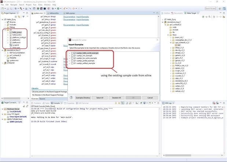Screen dimensions: 227x162
Task: Click the Hardware Server icon
Action: tap(5, 109)
